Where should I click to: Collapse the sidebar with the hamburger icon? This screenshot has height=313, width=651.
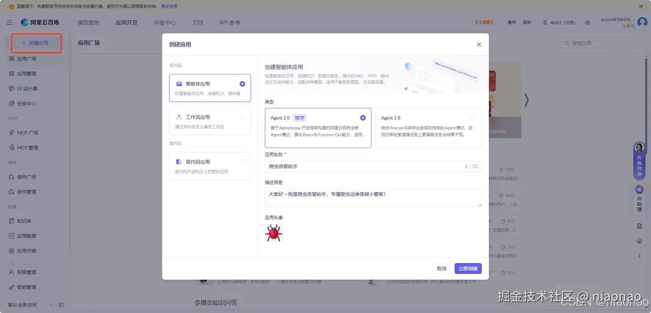9,22
